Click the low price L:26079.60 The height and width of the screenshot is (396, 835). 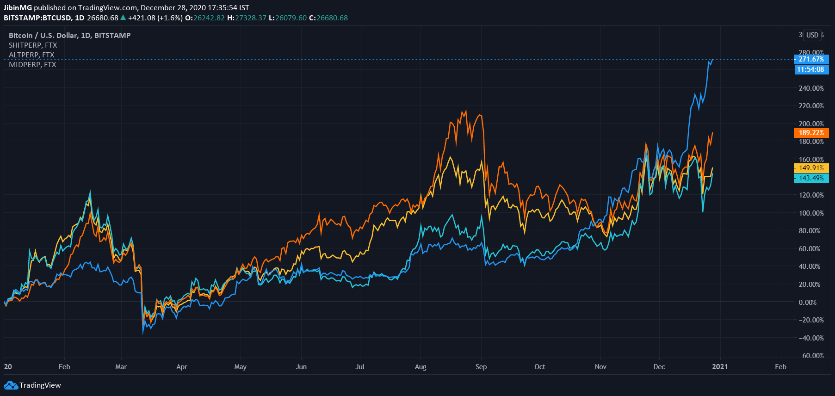288,18
